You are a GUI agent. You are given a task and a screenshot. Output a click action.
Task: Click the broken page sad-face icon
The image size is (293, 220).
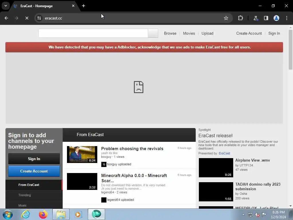tap(139, 87)
